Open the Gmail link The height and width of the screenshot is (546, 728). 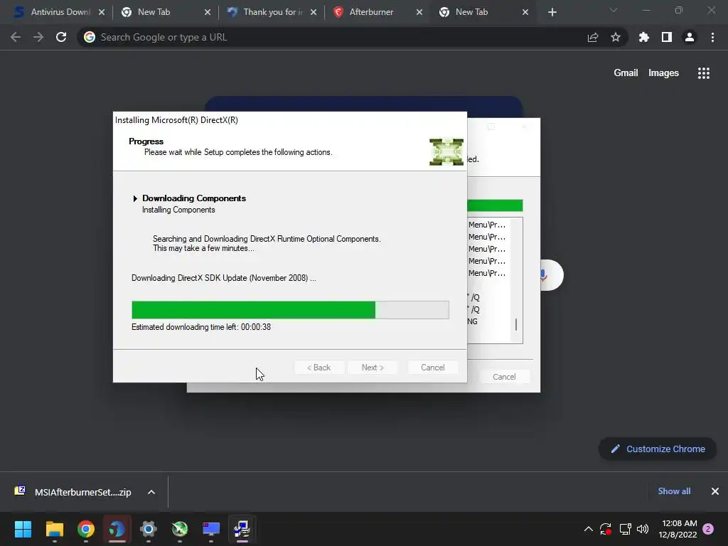coord(626,73)
